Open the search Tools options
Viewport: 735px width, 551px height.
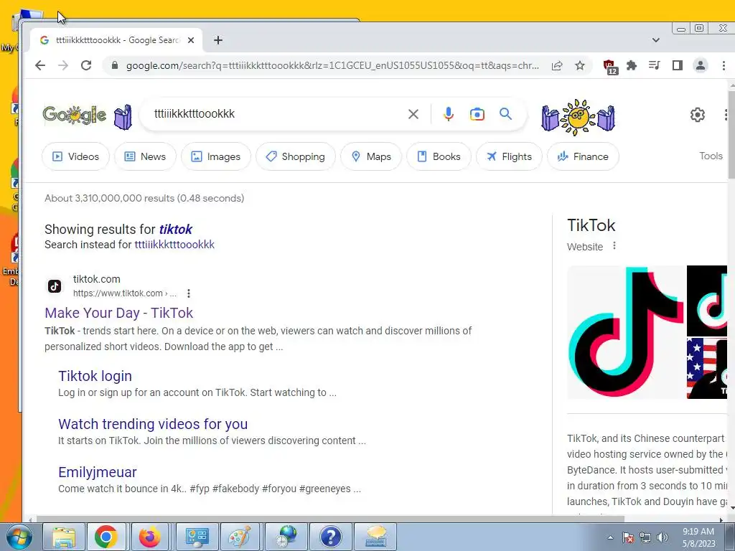(711, 156)
